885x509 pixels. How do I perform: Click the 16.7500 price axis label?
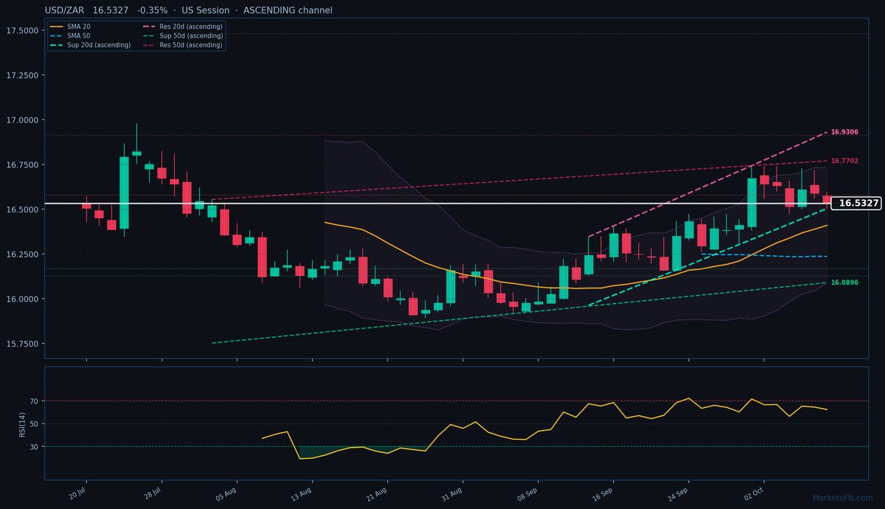click(x=22, y=165)
